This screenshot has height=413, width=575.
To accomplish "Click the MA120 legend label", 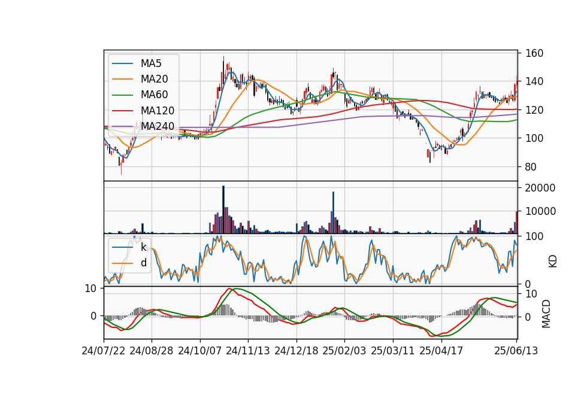I will click(158, 111).
